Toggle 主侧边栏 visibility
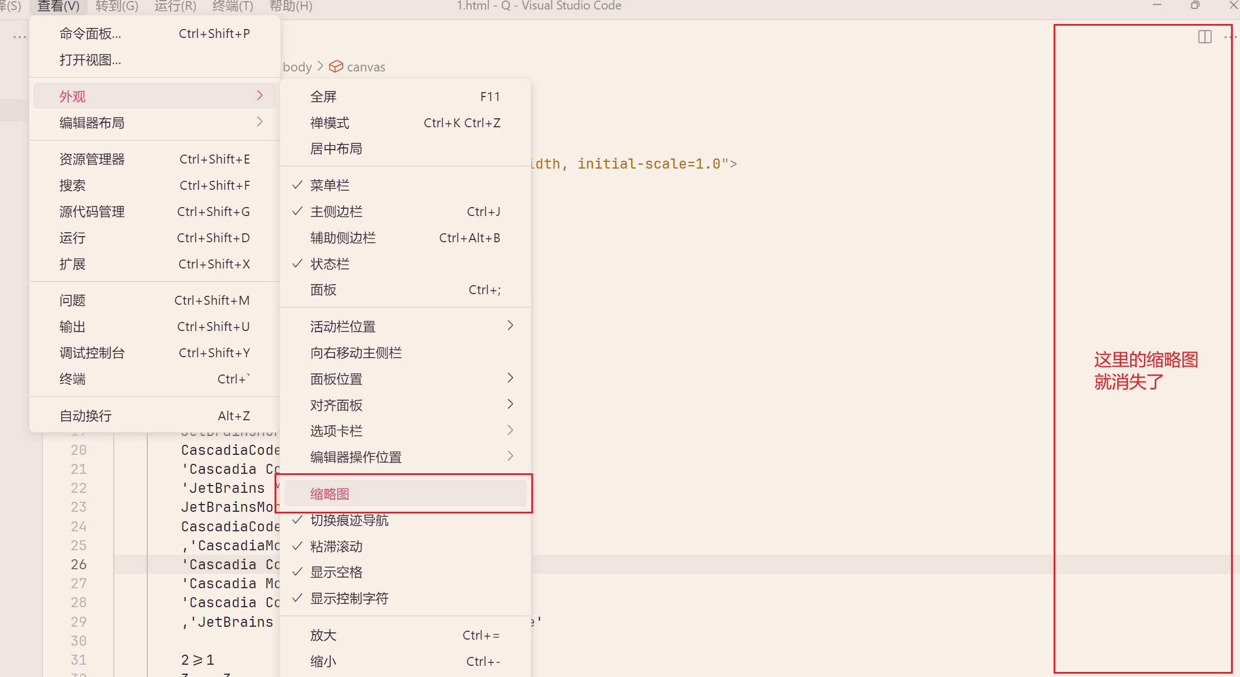Screen dimensions: 1240x677 [x=336, y=212]
